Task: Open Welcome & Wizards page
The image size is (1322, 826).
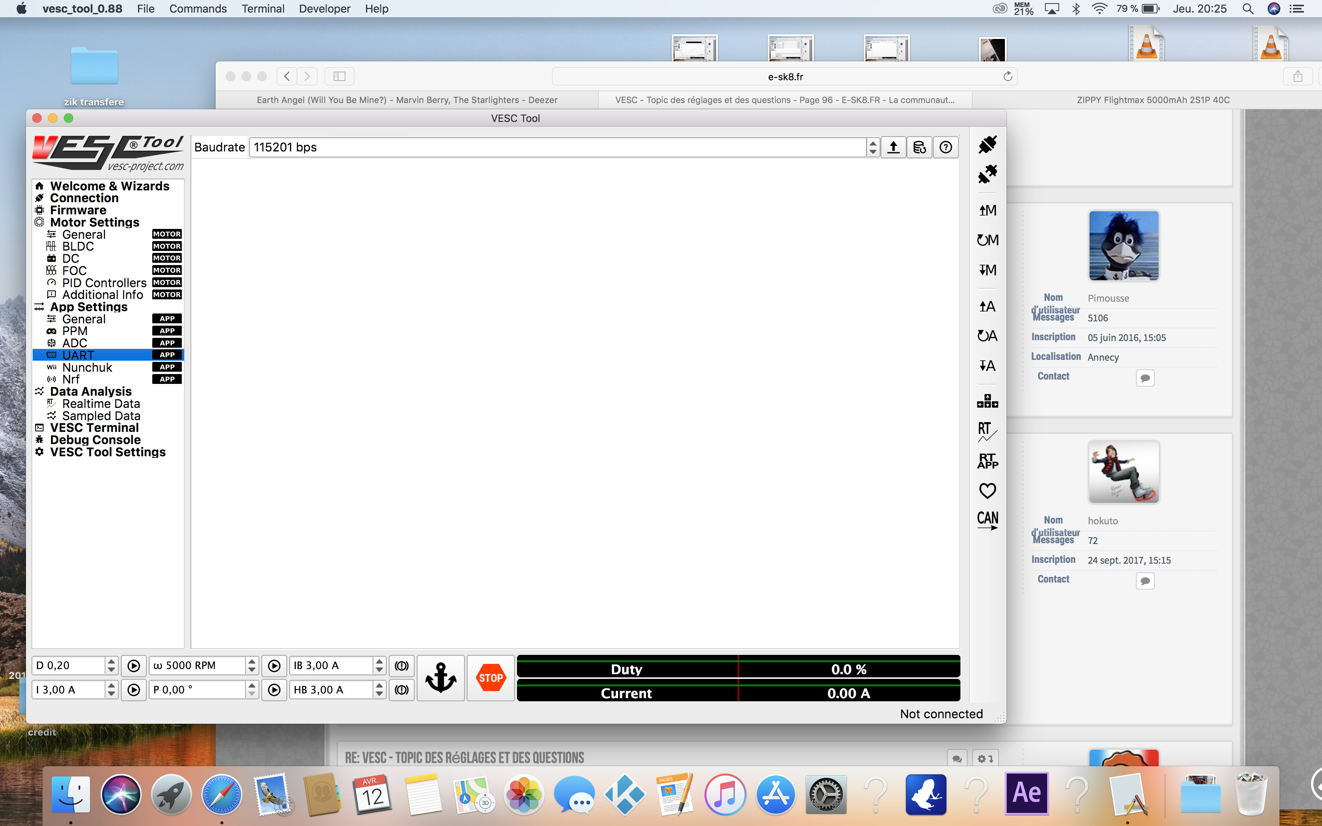Action: [110, 186]
